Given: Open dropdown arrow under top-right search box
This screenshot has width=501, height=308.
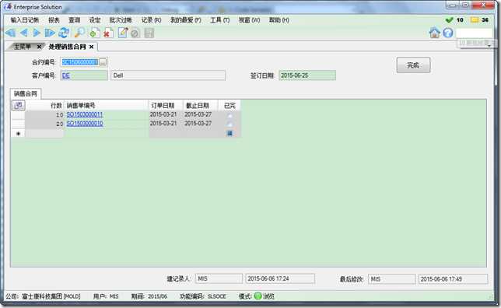Looking at the screenshot, I should pos(489,46).
